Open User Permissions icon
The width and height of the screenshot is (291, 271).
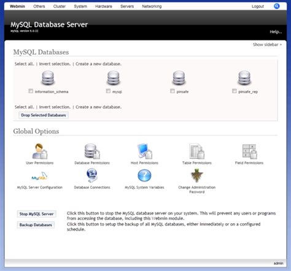(x=40, y=151)
